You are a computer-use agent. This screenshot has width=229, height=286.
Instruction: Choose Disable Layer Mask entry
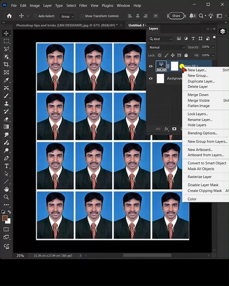pyautogui.click(x=203, y=185)
